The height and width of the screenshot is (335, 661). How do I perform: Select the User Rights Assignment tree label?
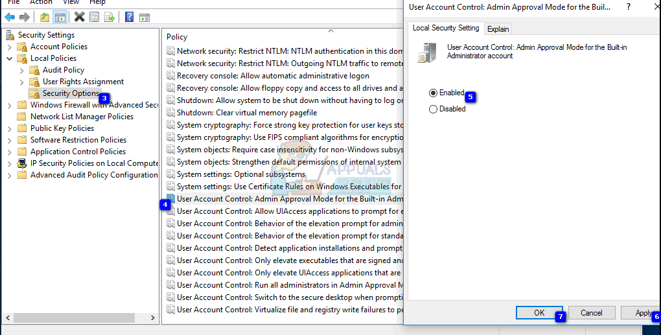click(83, 82)
